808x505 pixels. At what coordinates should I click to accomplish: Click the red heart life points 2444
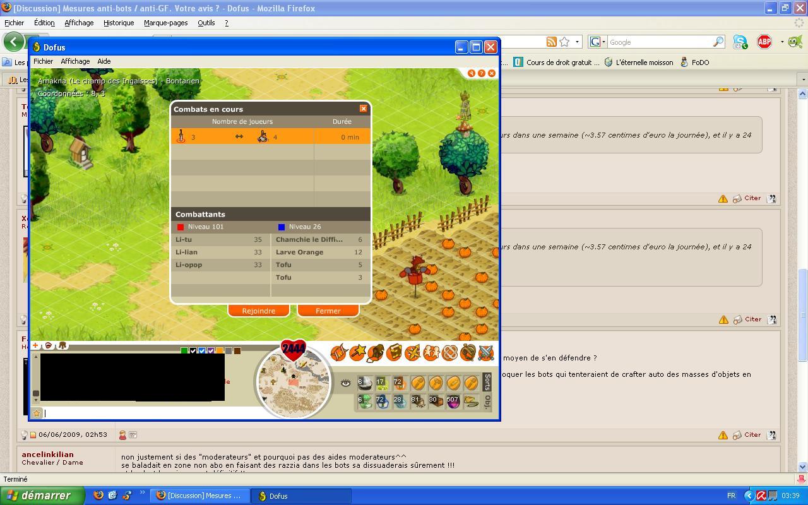[x=294, y=349]
